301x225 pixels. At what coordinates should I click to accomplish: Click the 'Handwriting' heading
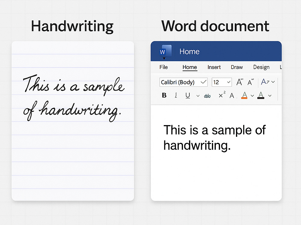(72, 26)
